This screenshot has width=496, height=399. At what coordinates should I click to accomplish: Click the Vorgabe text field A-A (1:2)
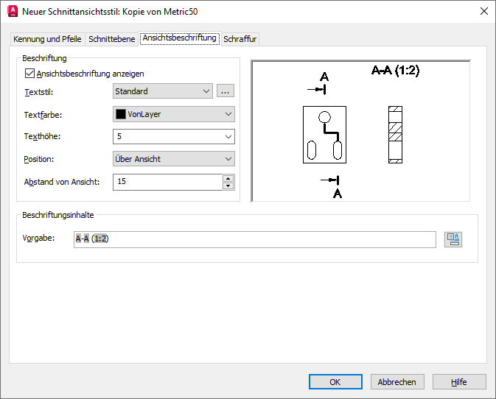[255, 239]
